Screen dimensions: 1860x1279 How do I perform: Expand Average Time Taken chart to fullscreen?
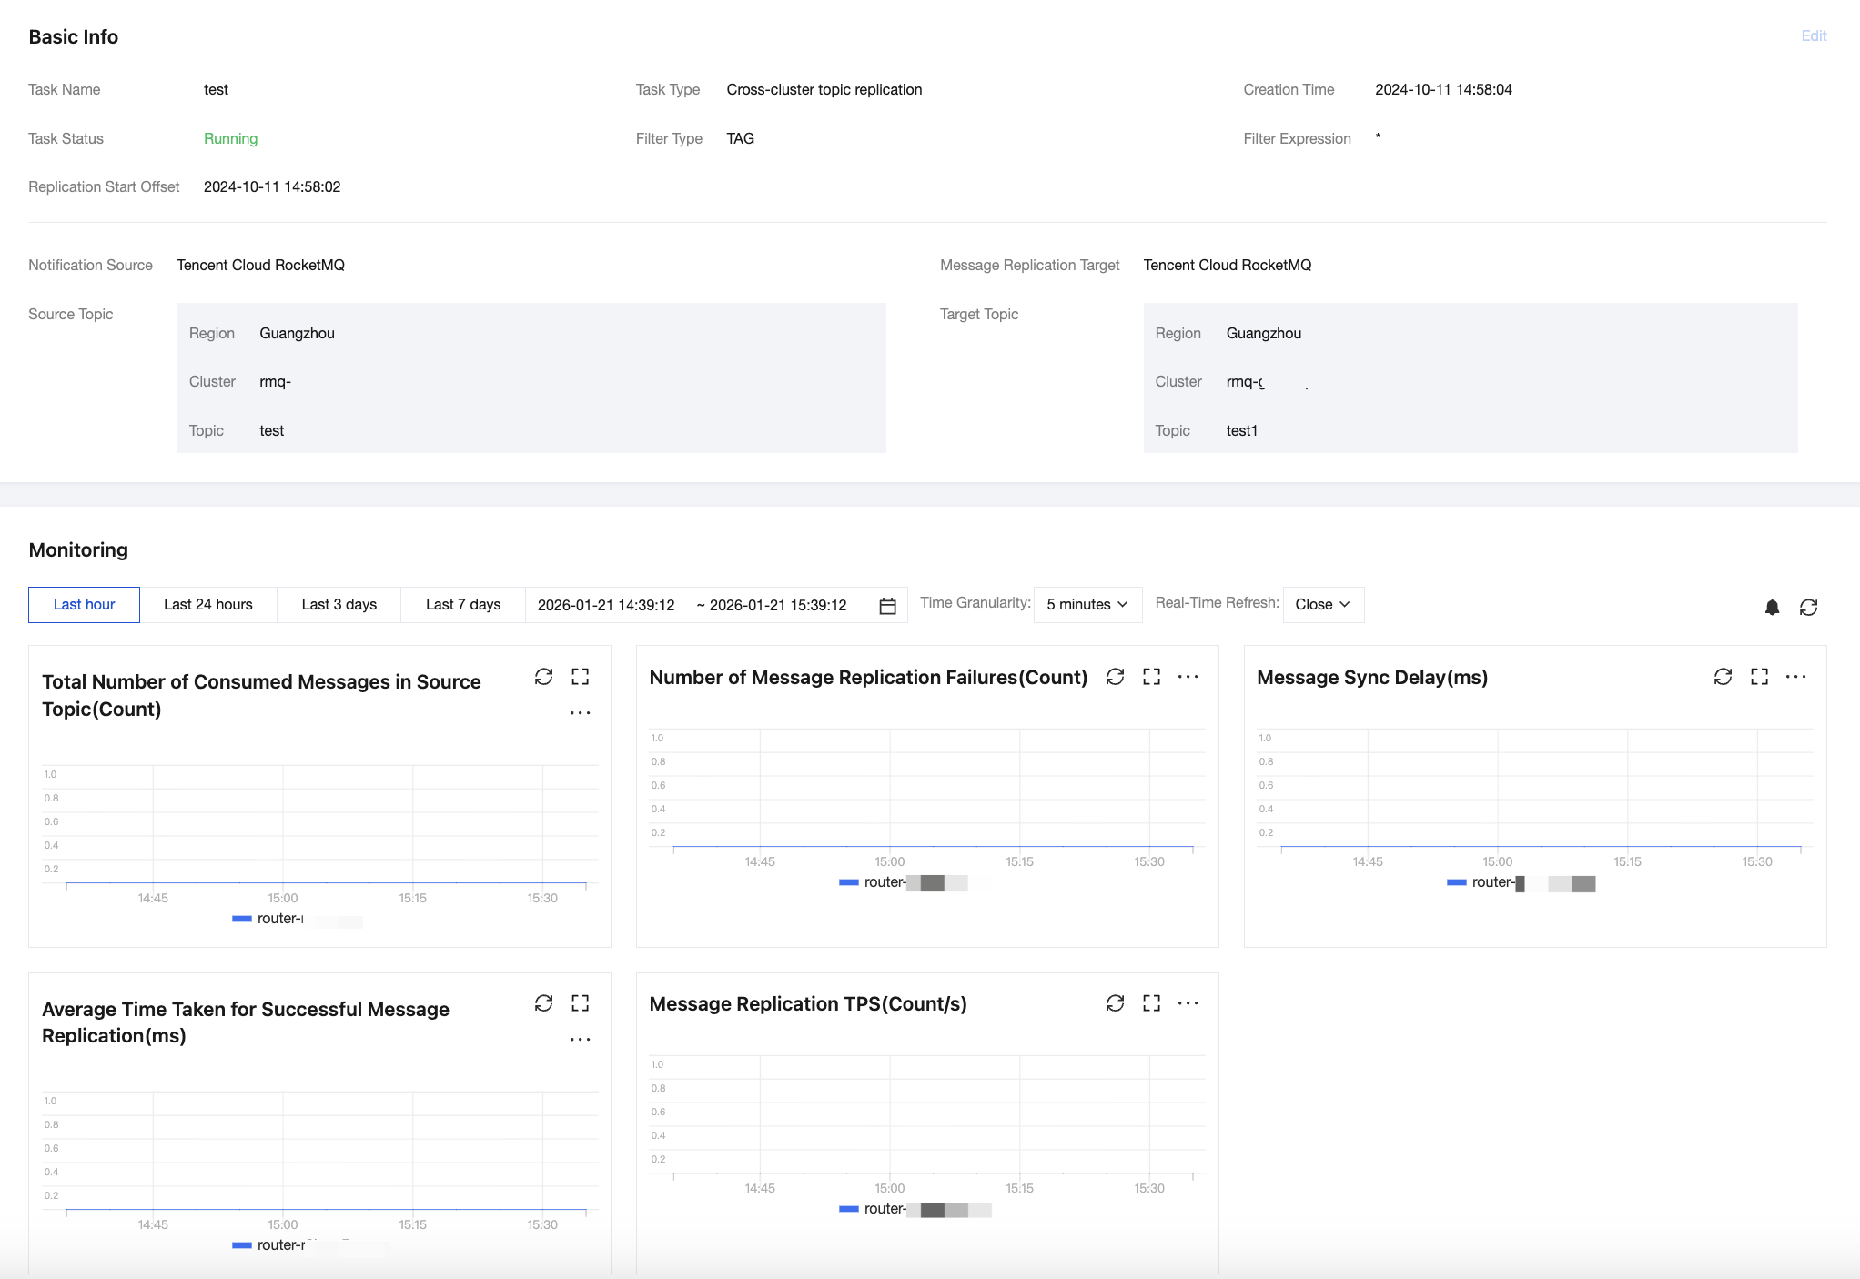[x=580, y=1003]
